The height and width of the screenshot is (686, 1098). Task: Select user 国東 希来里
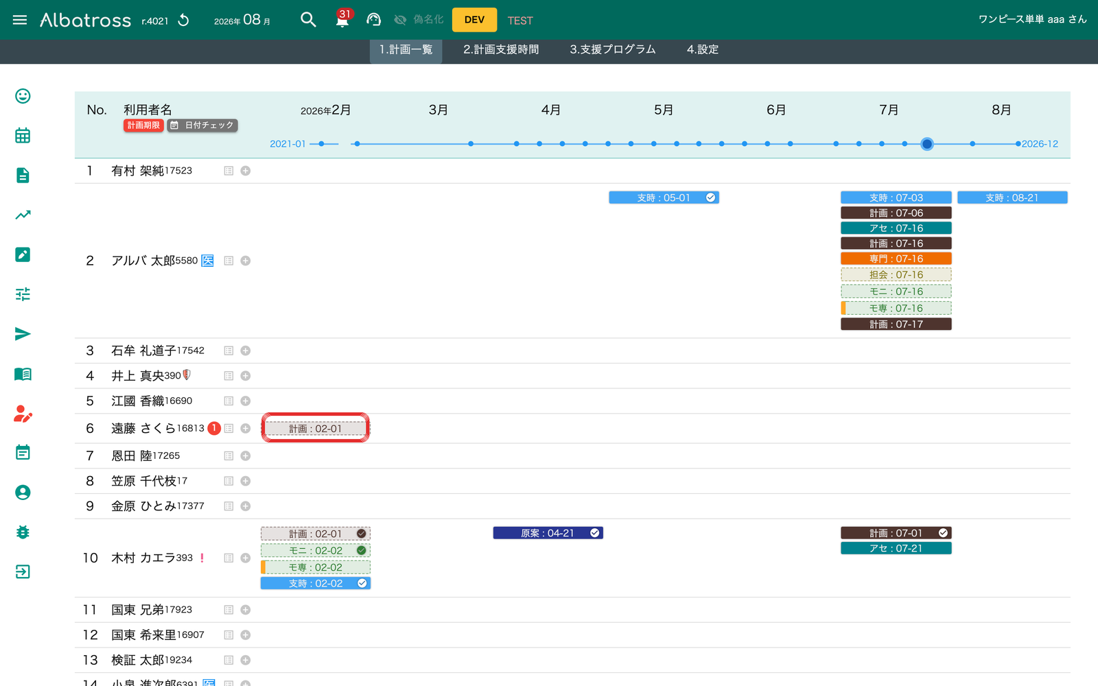click(158, 635)
